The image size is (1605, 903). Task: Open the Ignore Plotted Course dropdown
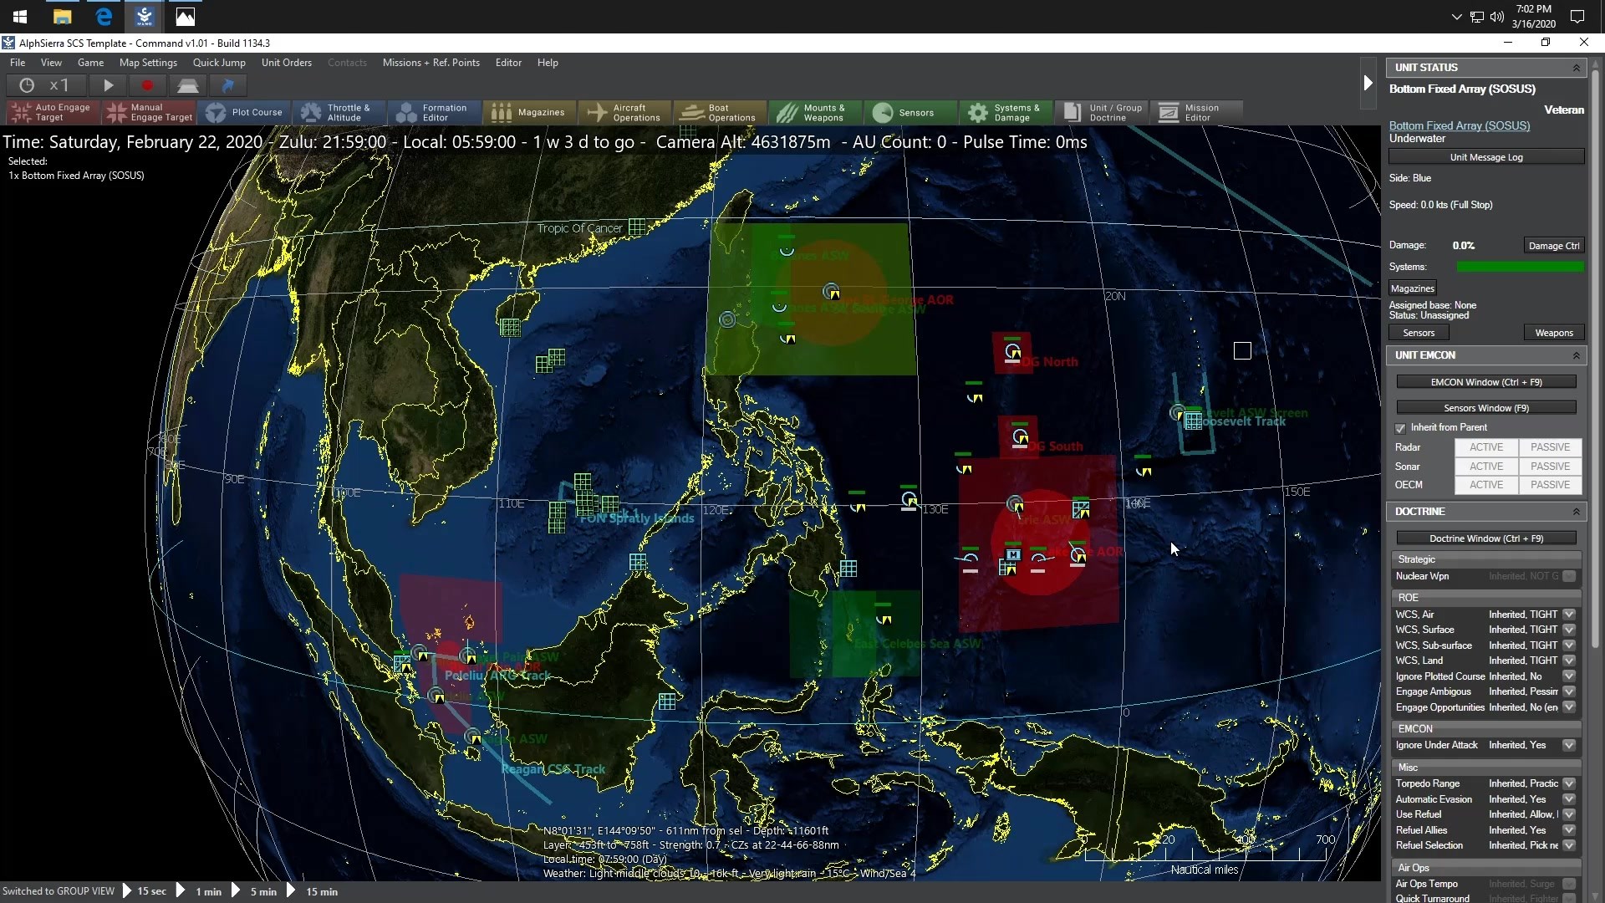coord(1569,676)
